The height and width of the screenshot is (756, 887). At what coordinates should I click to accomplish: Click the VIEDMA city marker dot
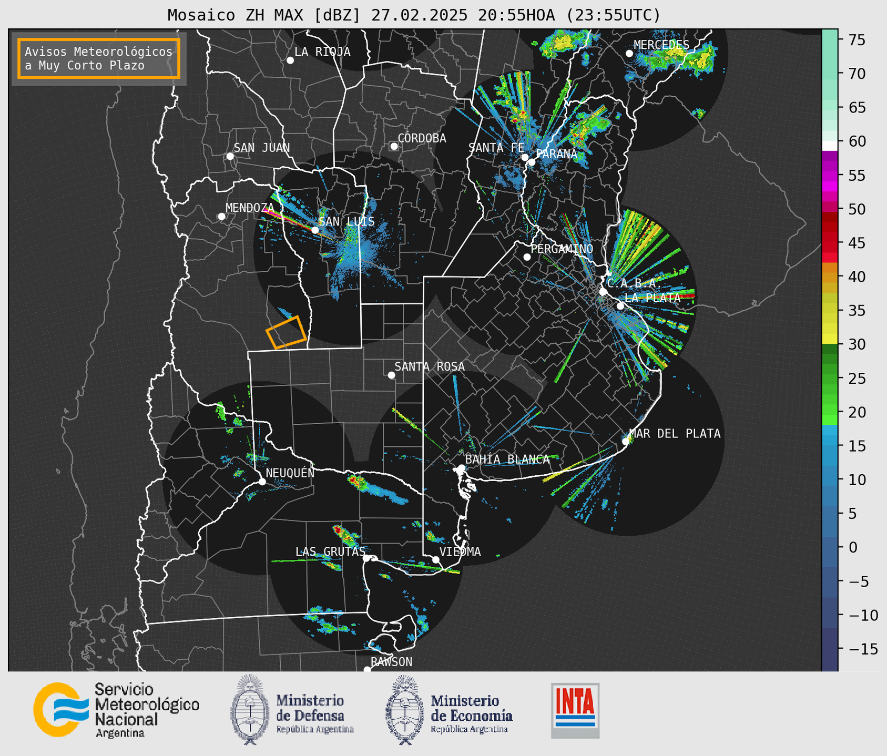click(436, 559)
